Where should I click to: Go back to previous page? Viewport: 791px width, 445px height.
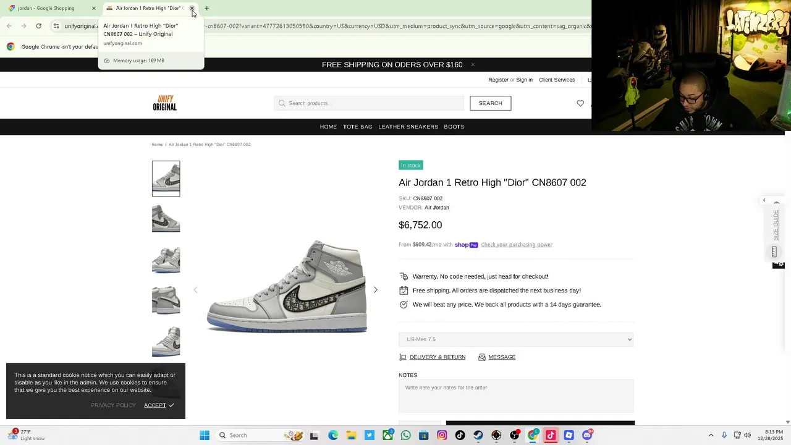[x=9, y=26]
